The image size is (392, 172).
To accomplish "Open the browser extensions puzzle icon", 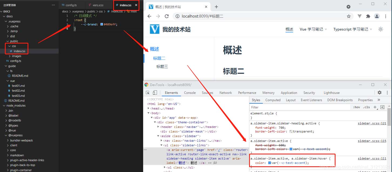I will coord(368,16).
